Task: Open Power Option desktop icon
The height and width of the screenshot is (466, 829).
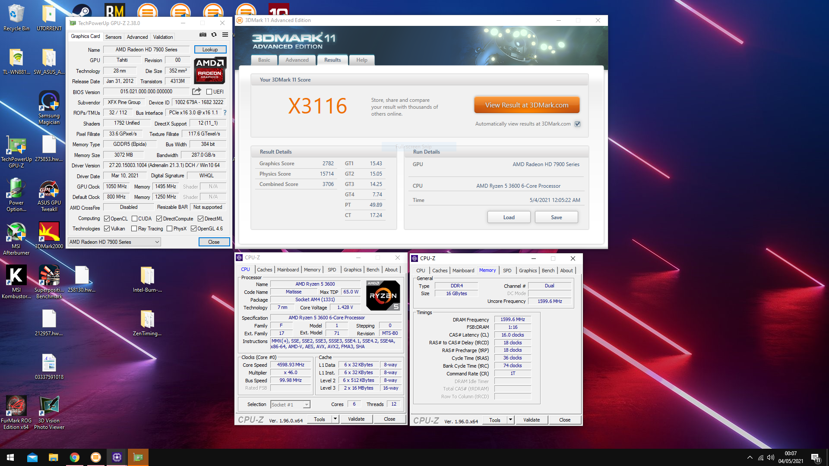Action: click(x=16, y=195)
